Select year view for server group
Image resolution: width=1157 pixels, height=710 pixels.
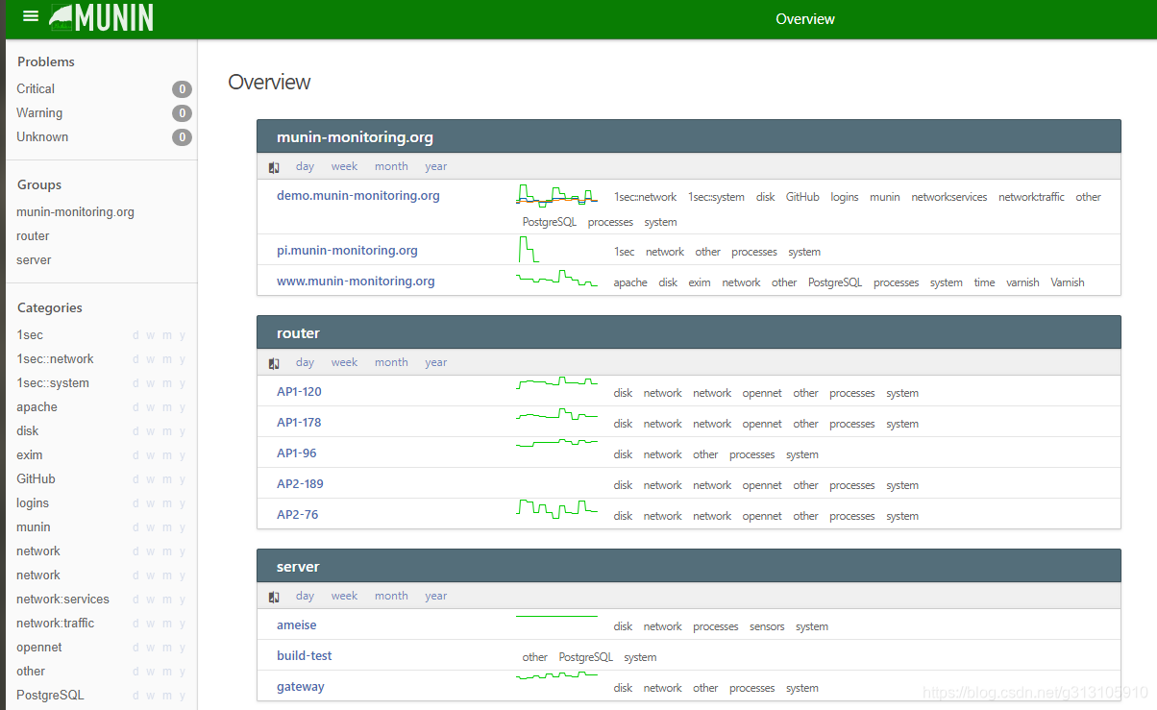436,596
